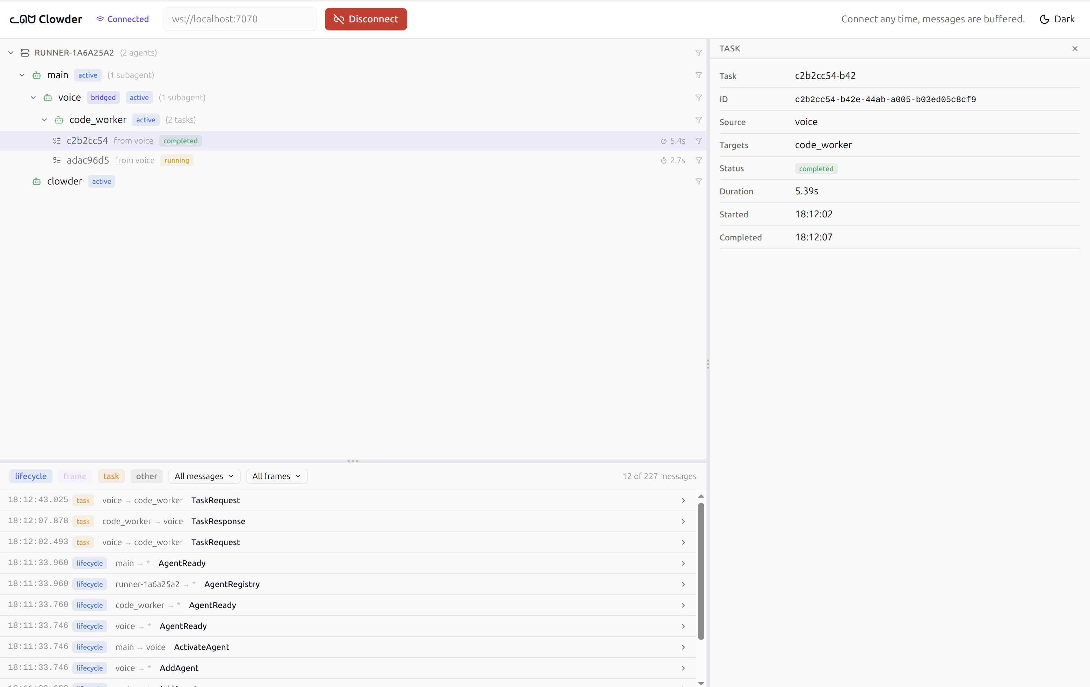Viewport: 1090px width, 687px height.
Task: Toggle the task message filter
Action: (111, 476)
